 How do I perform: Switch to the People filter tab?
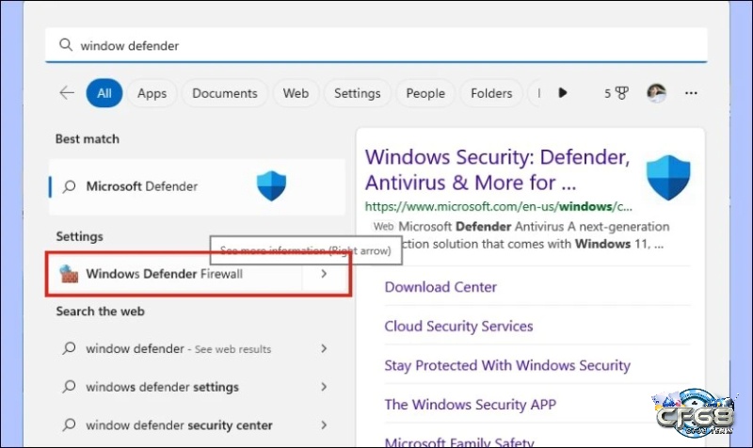[x=425, y=93]
